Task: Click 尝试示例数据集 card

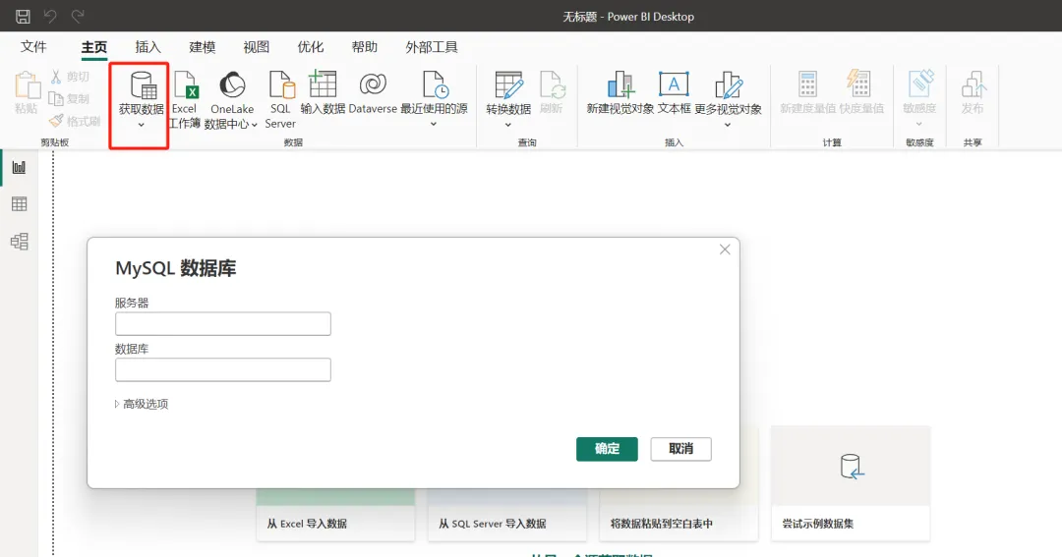Action: click(x=851, y=482)
